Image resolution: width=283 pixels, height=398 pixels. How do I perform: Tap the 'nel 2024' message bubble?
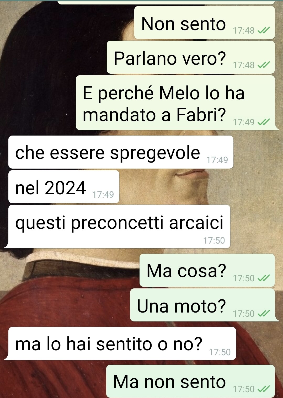[64, 187]
